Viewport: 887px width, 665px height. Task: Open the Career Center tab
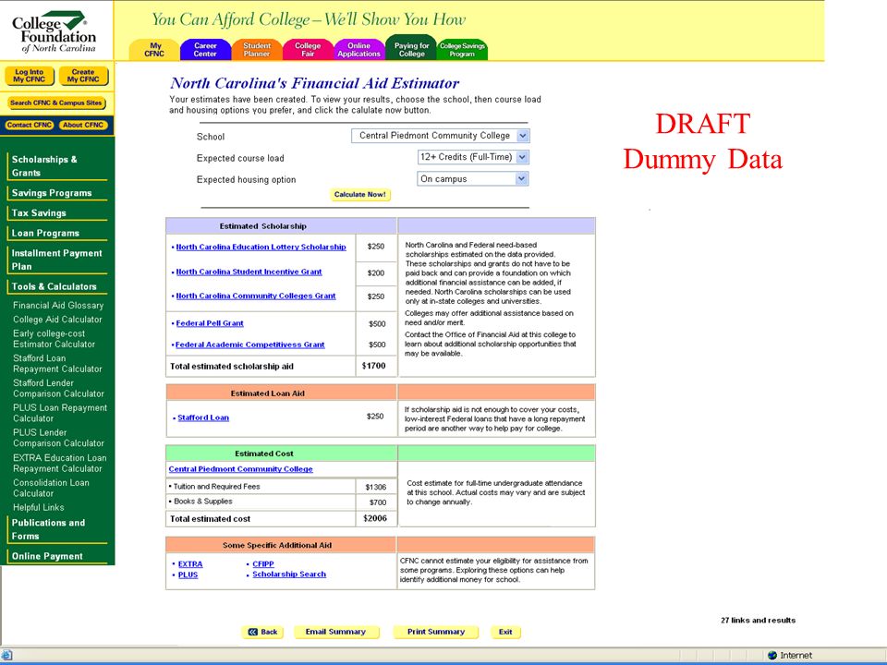pyautogui.click(x=205, y=50)
